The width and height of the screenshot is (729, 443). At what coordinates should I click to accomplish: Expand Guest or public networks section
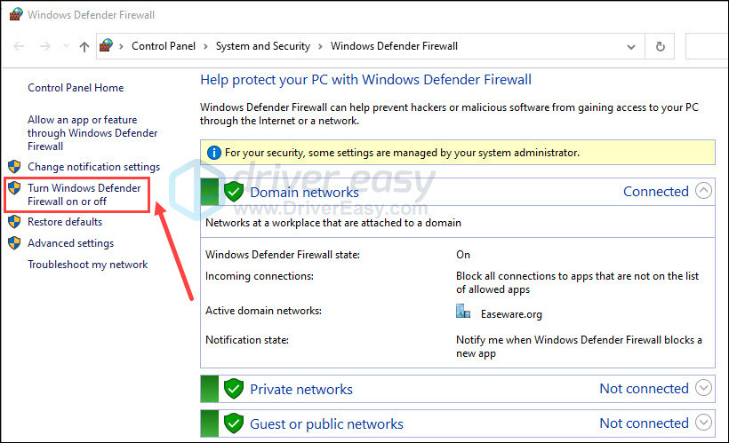coord(703,422)
